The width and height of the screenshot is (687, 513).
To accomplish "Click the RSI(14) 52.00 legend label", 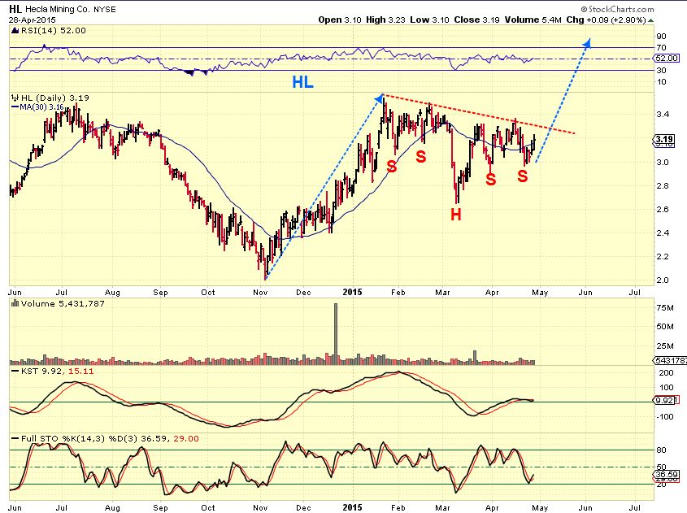I will tap(53, 31).
